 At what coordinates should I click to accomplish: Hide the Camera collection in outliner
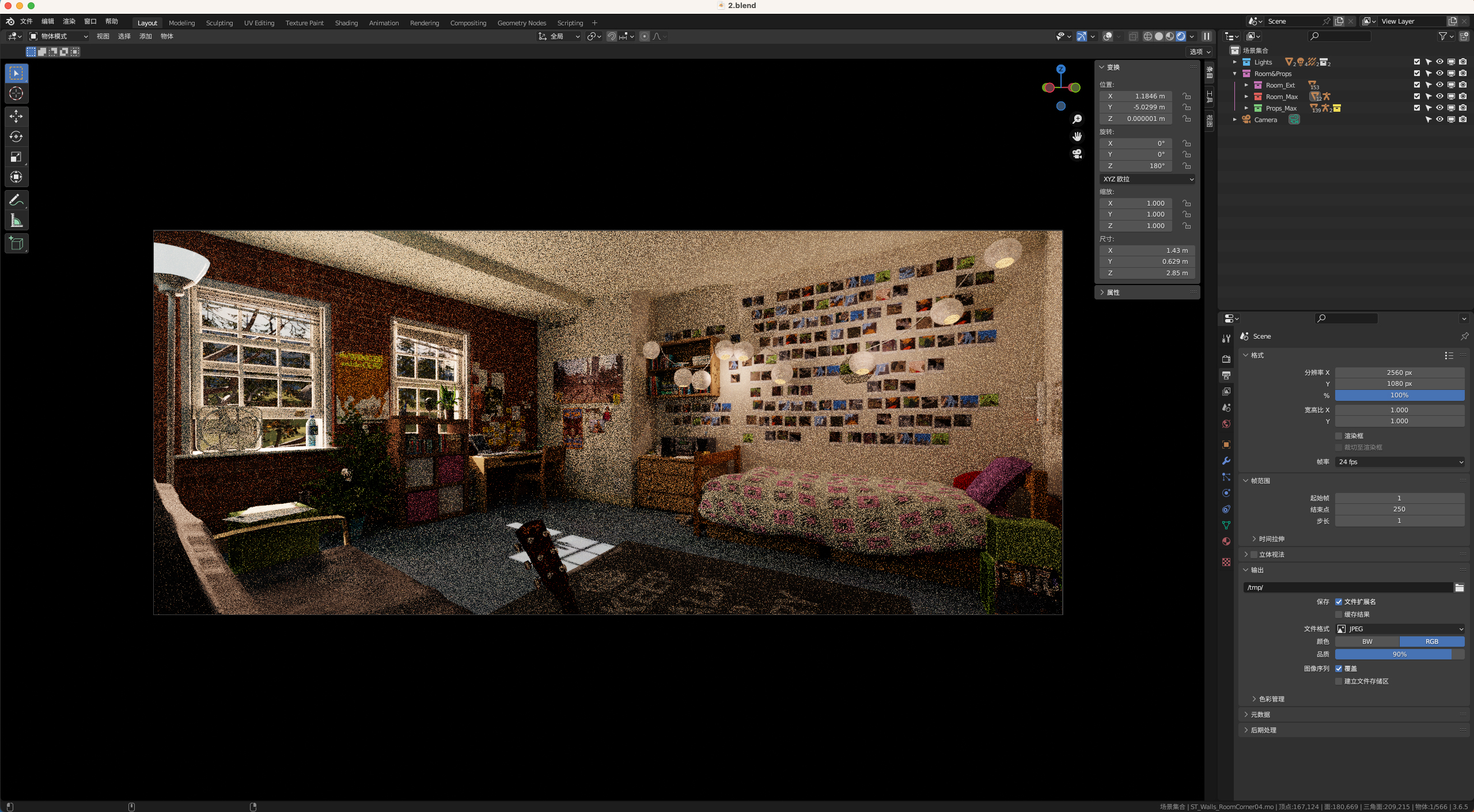pos(1439,119)
